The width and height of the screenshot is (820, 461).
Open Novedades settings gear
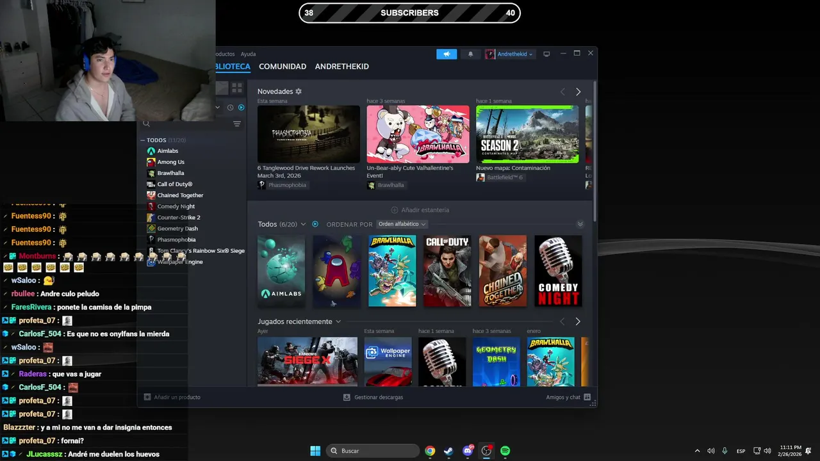click(x=299, y=92)
